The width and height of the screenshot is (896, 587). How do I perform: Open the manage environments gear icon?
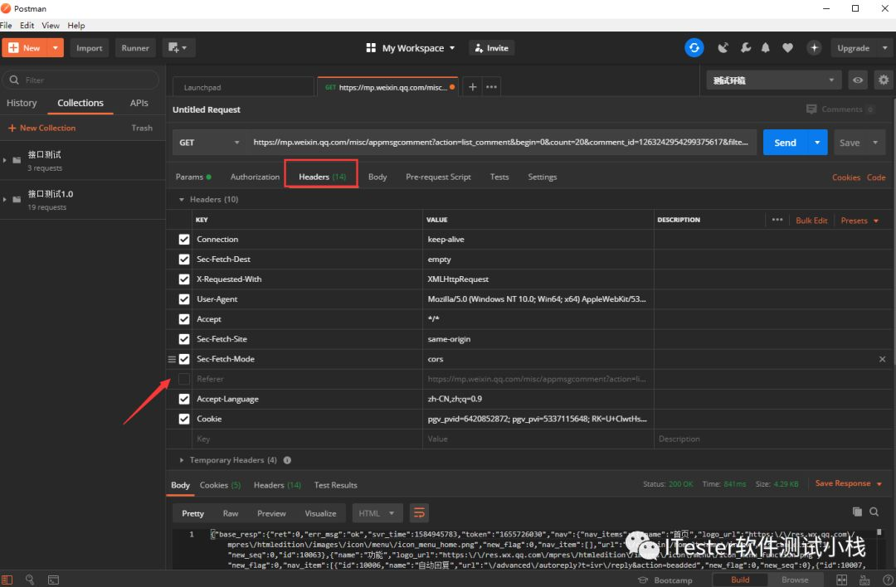[884, 80]
